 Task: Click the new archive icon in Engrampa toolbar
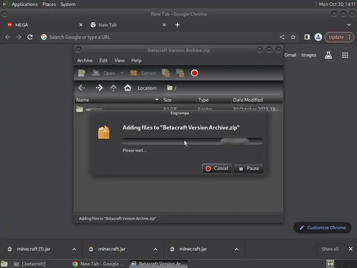(82, 73)
